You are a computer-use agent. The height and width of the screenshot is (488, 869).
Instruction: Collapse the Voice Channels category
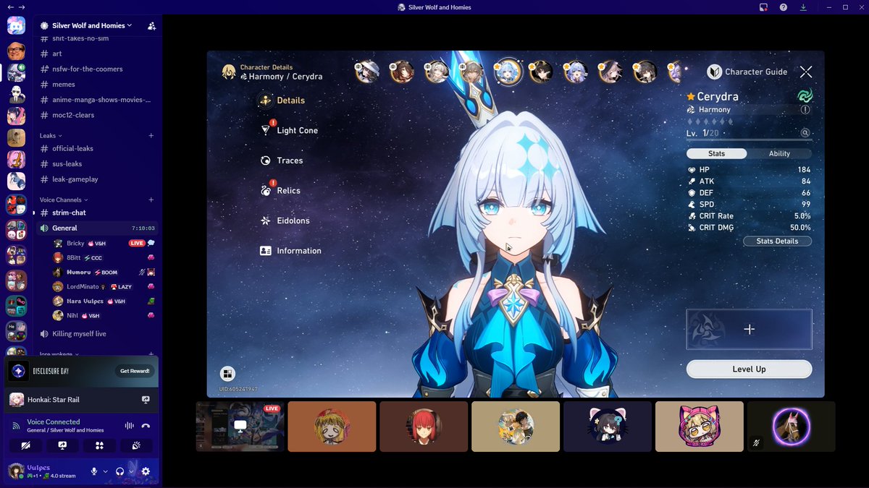64,200
